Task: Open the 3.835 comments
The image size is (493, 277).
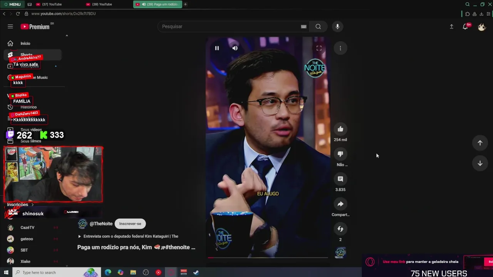Action: coord(340,179)
